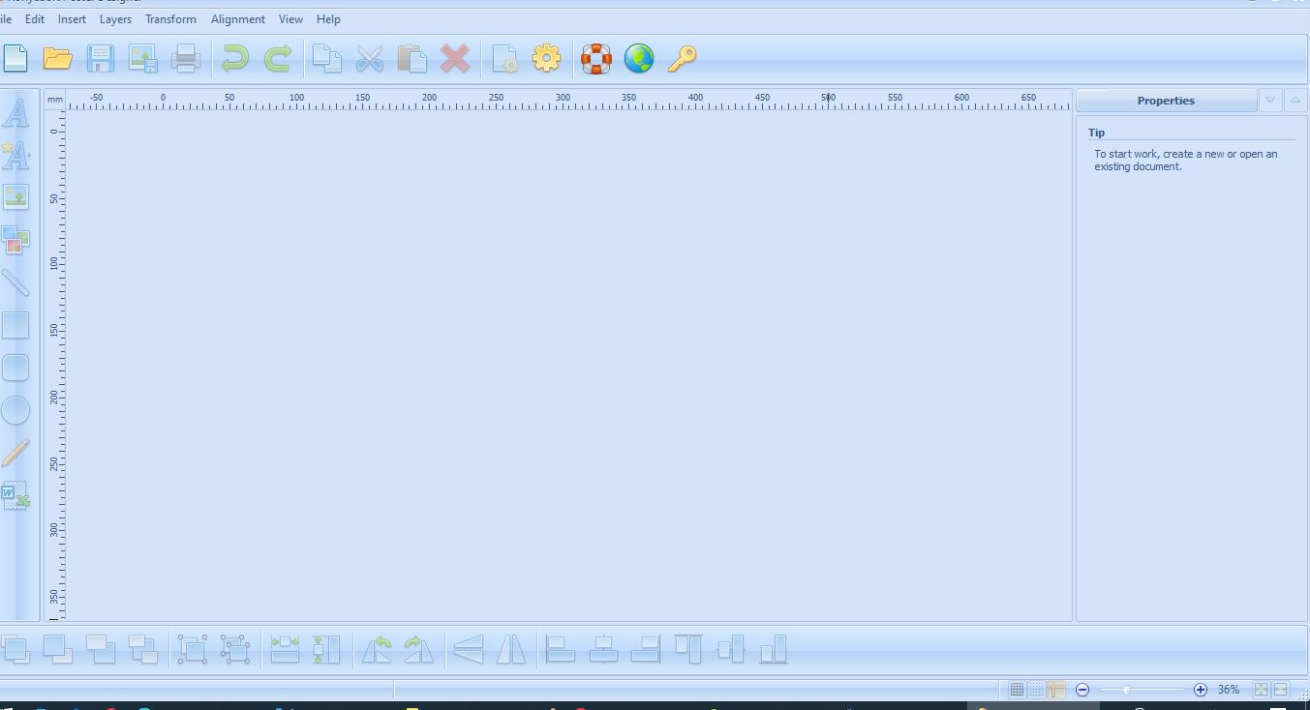Redo the last undone action

pos(278,58)
